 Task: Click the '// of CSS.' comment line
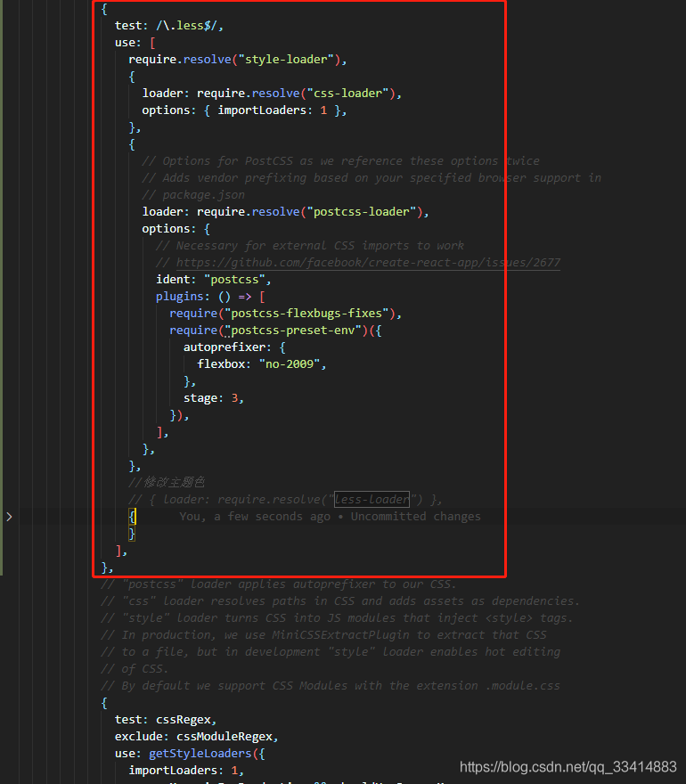pos(135,669)
